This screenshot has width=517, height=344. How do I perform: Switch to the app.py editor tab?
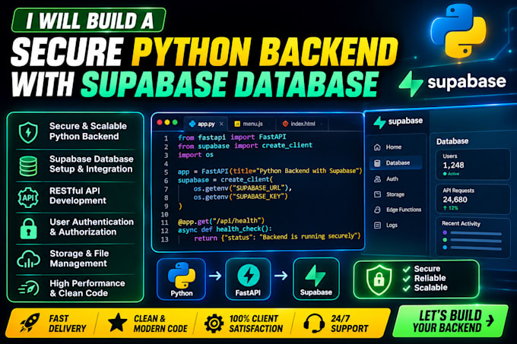pyautogui.click(x=205, y=124)
